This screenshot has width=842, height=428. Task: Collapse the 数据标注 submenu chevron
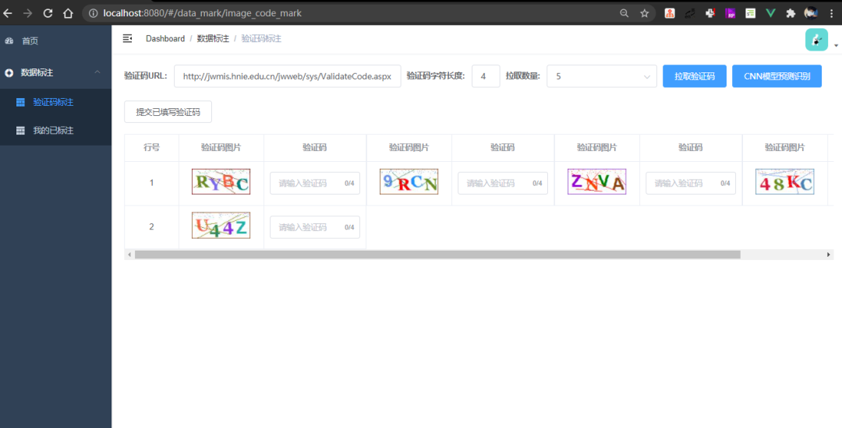click(x=97, y=72)
